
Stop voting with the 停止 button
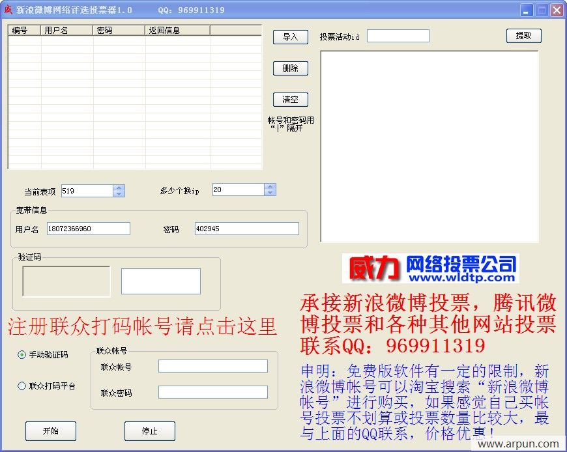150,431
